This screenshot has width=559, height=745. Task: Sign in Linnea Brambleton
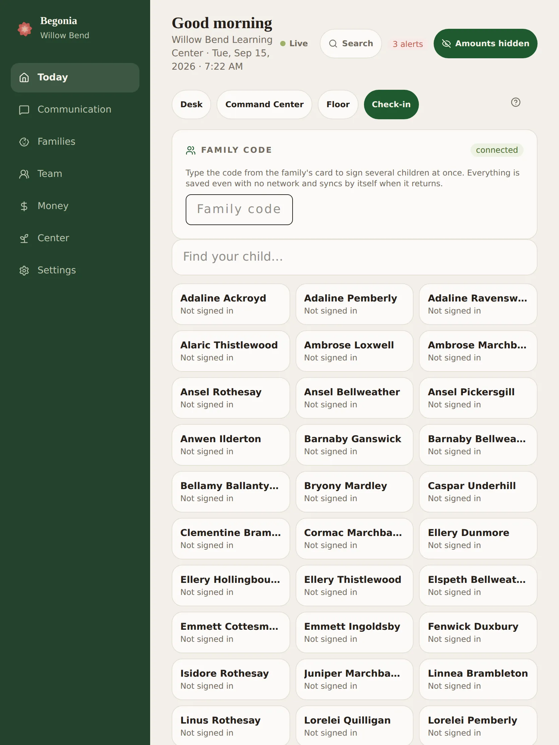[478, 679]
